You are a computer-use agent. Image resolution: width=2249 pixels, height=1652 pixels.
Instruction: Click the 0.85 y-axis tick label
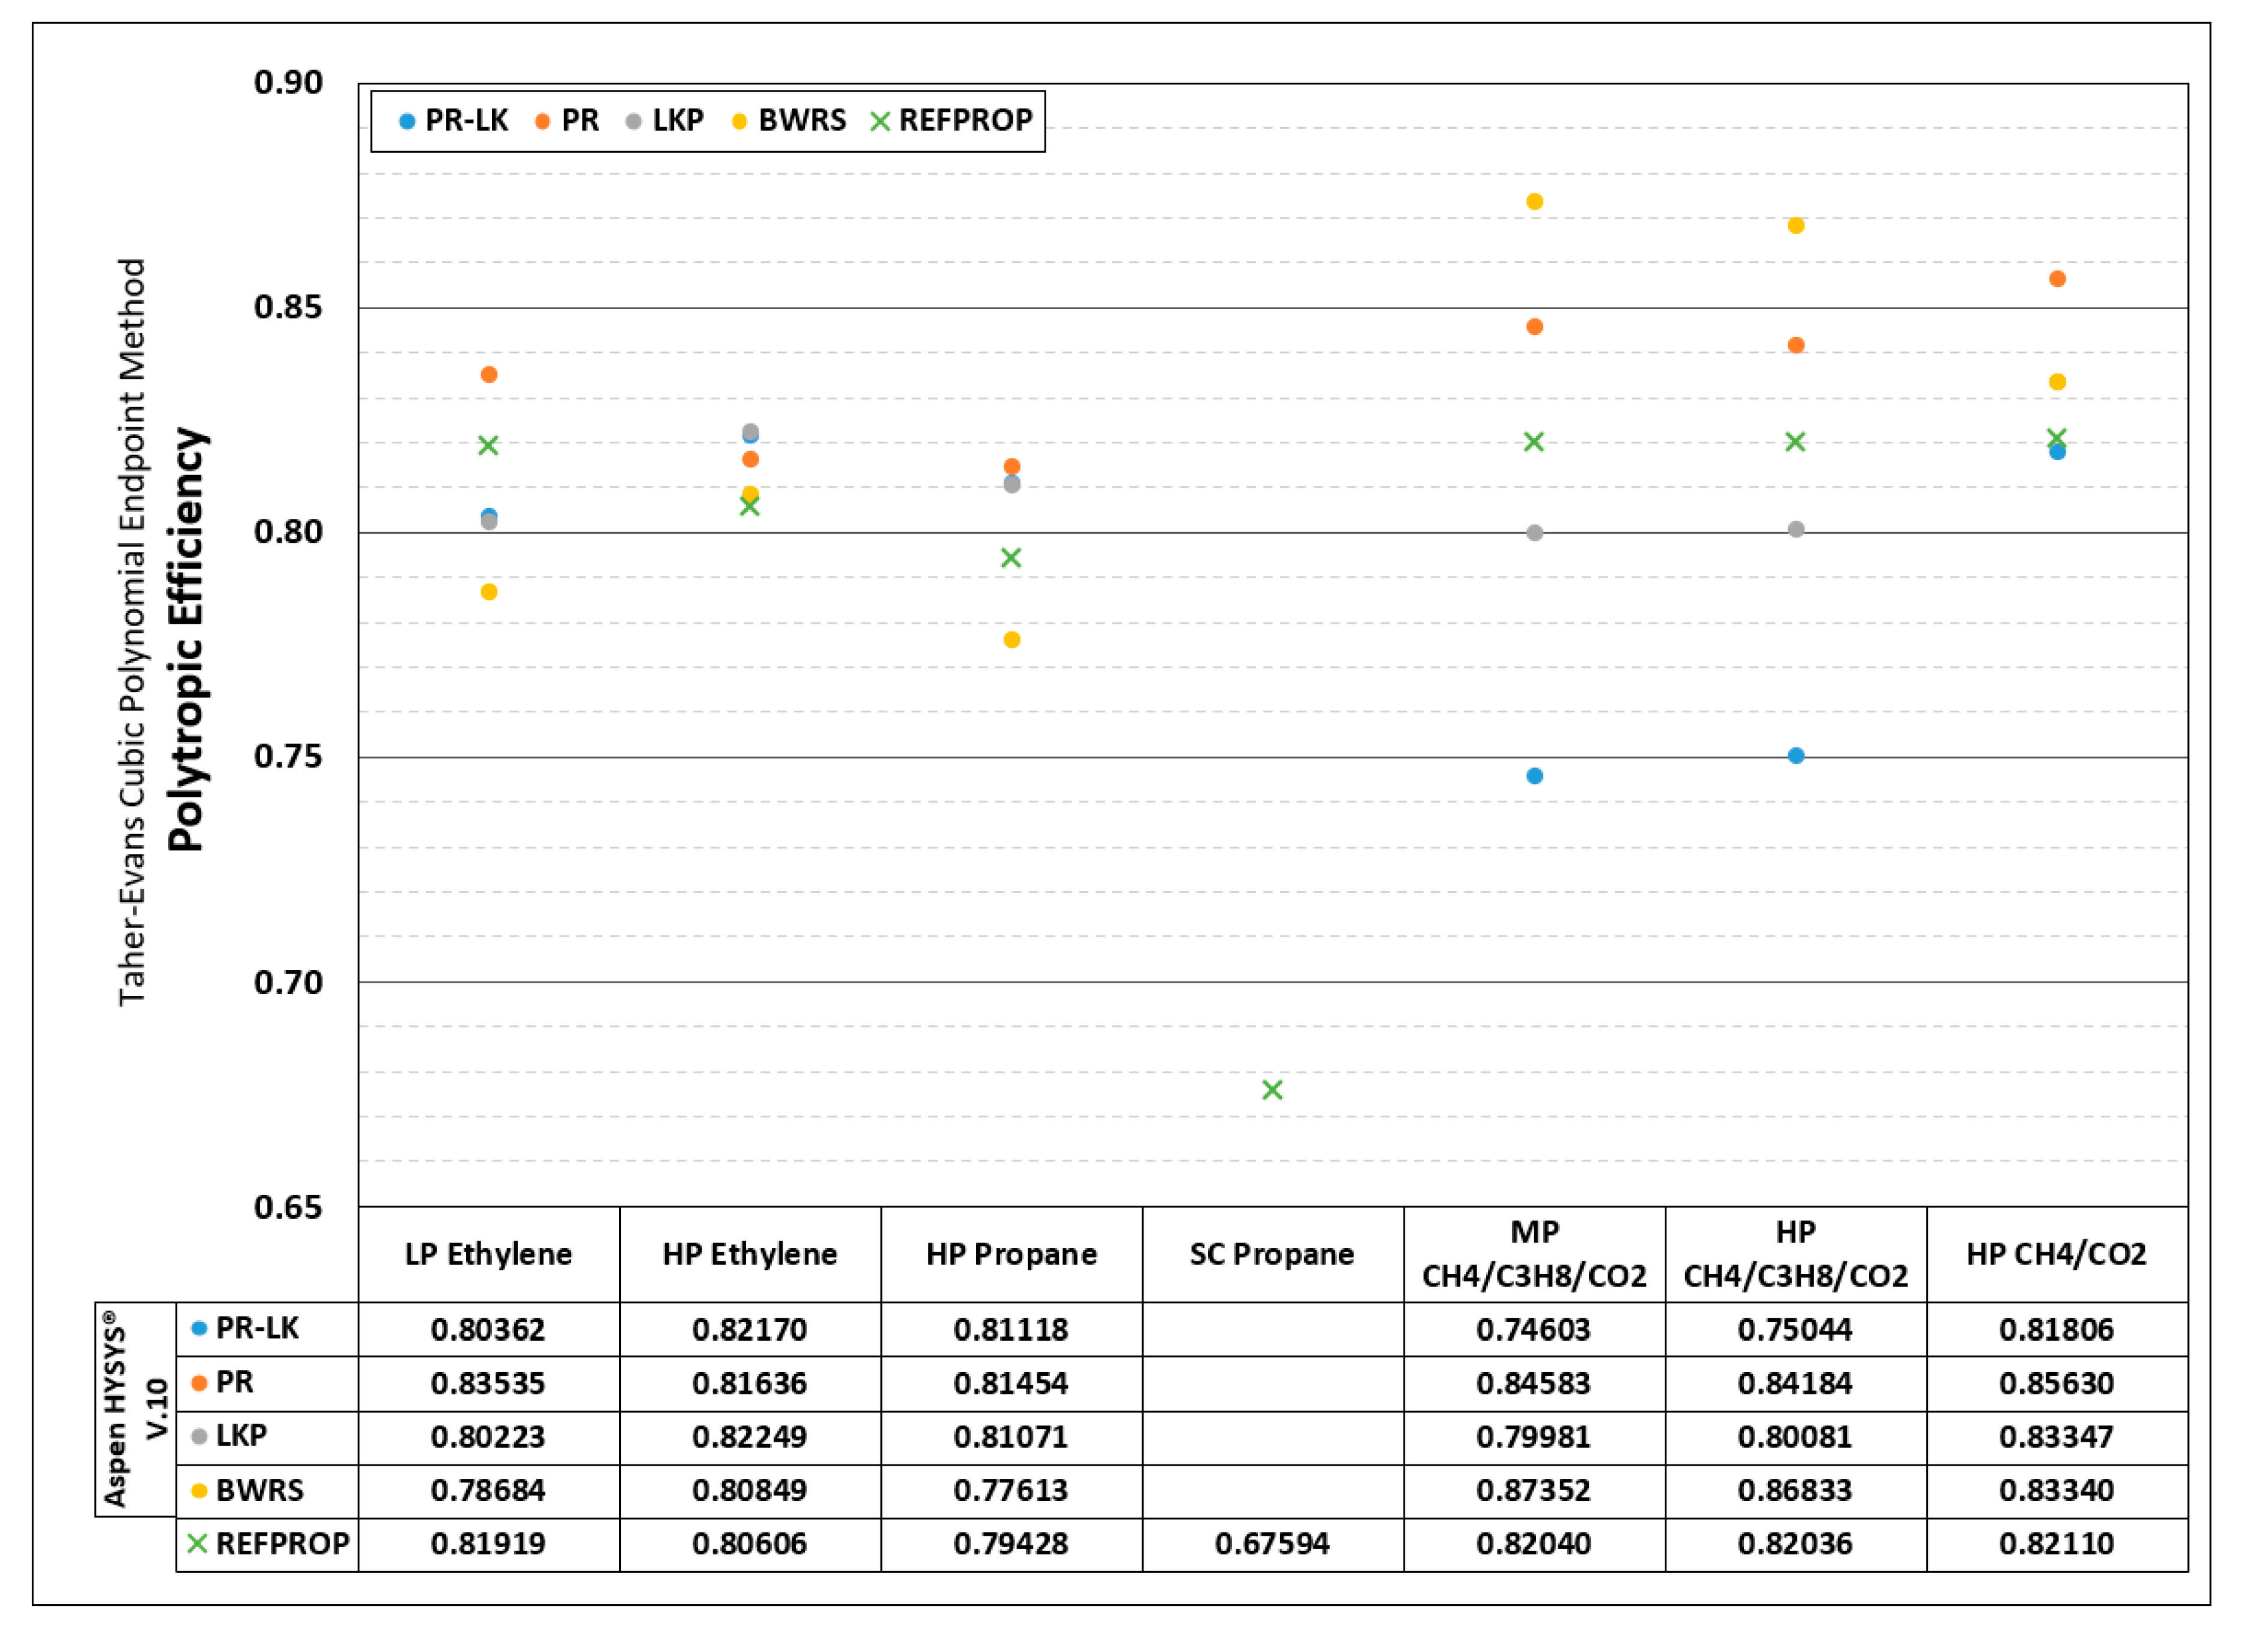(288, 307)
